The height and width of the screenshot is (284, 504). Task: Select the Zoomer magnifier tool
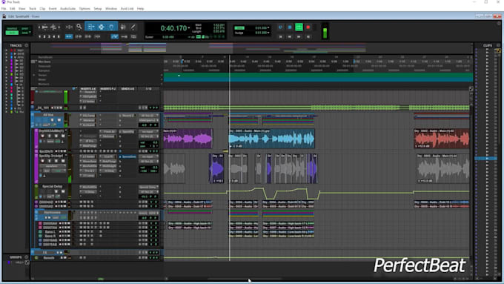click(x=79, y=27)
